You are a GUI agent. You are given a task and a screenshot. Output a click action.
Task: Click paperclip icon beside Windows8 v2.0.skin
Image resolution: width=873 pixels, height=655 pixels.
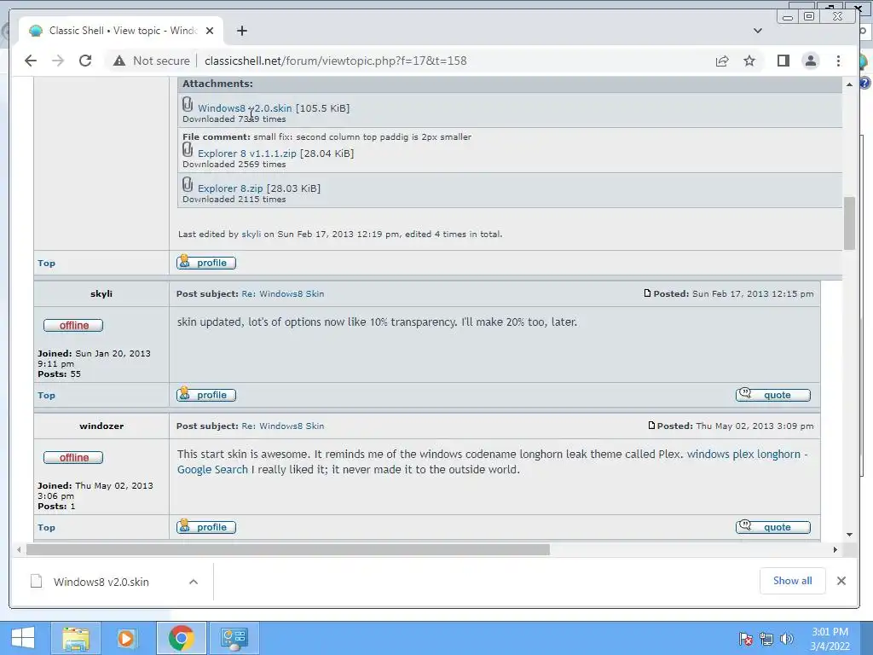tap(188, 105)
